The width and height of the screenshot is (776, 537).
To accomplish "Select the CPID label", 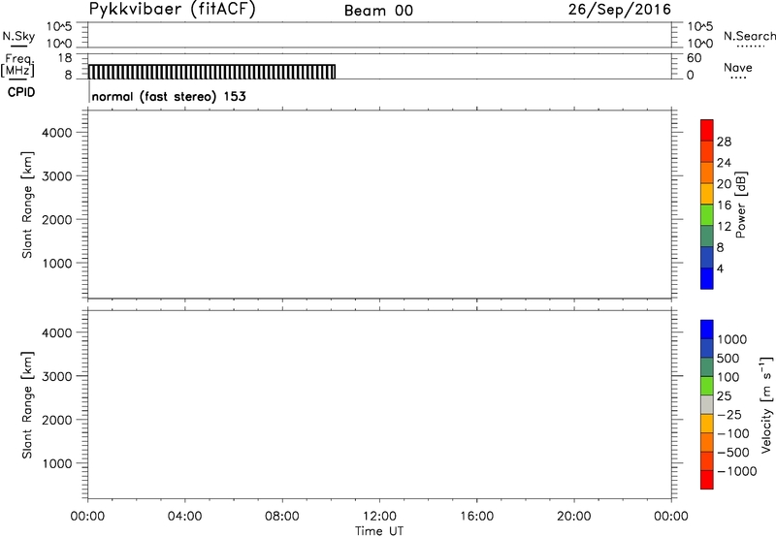I will click(x=21, y=92).
